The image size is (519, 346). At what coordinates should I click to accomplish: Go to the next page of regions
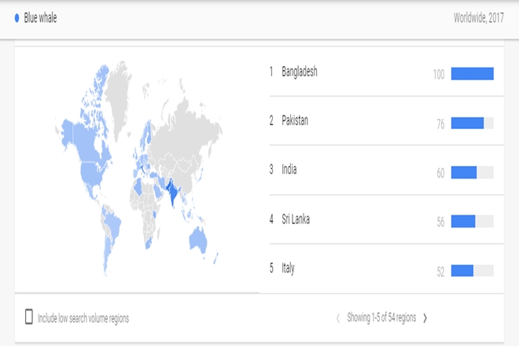[x=425, y=318]
